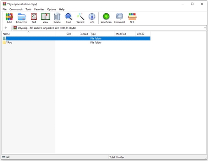This screenshot has width=208, height=161.
Task: Click the key icon in status bar
Action: pos(8,157)
